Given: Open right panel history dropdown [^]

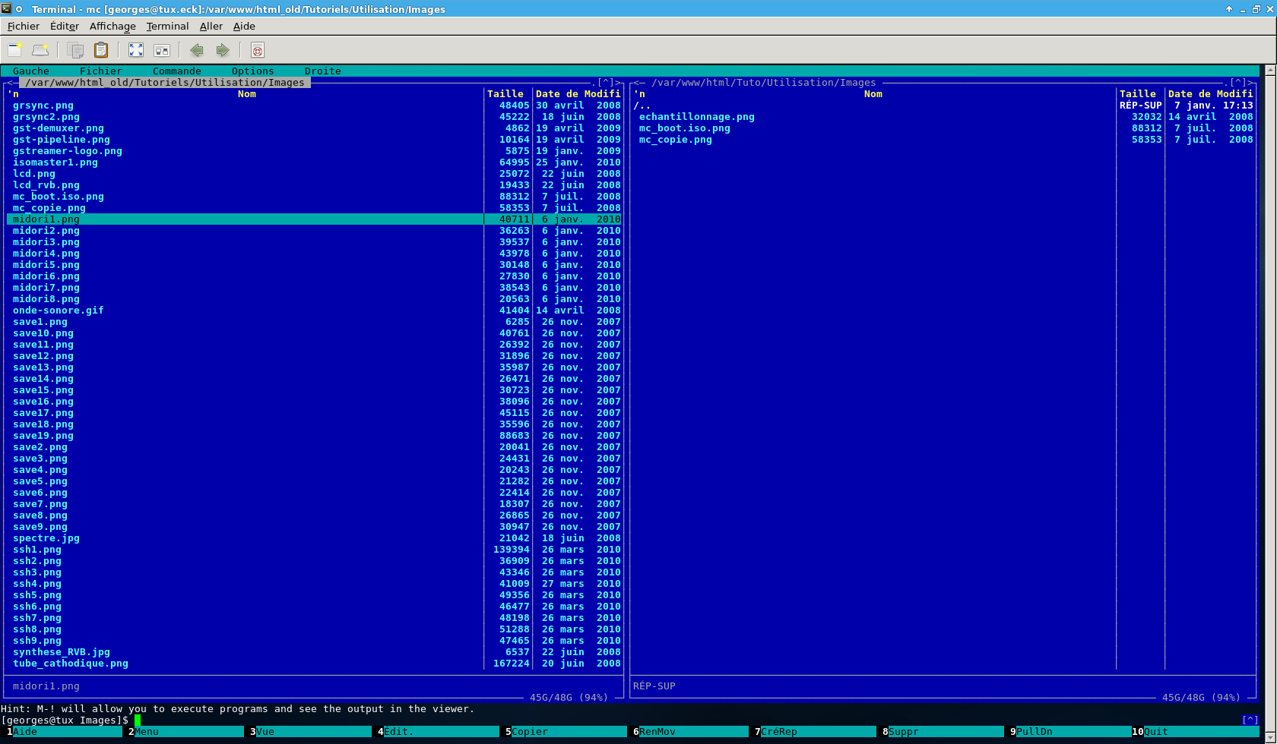Looking at the screenshot, I should coord(1238,83).
